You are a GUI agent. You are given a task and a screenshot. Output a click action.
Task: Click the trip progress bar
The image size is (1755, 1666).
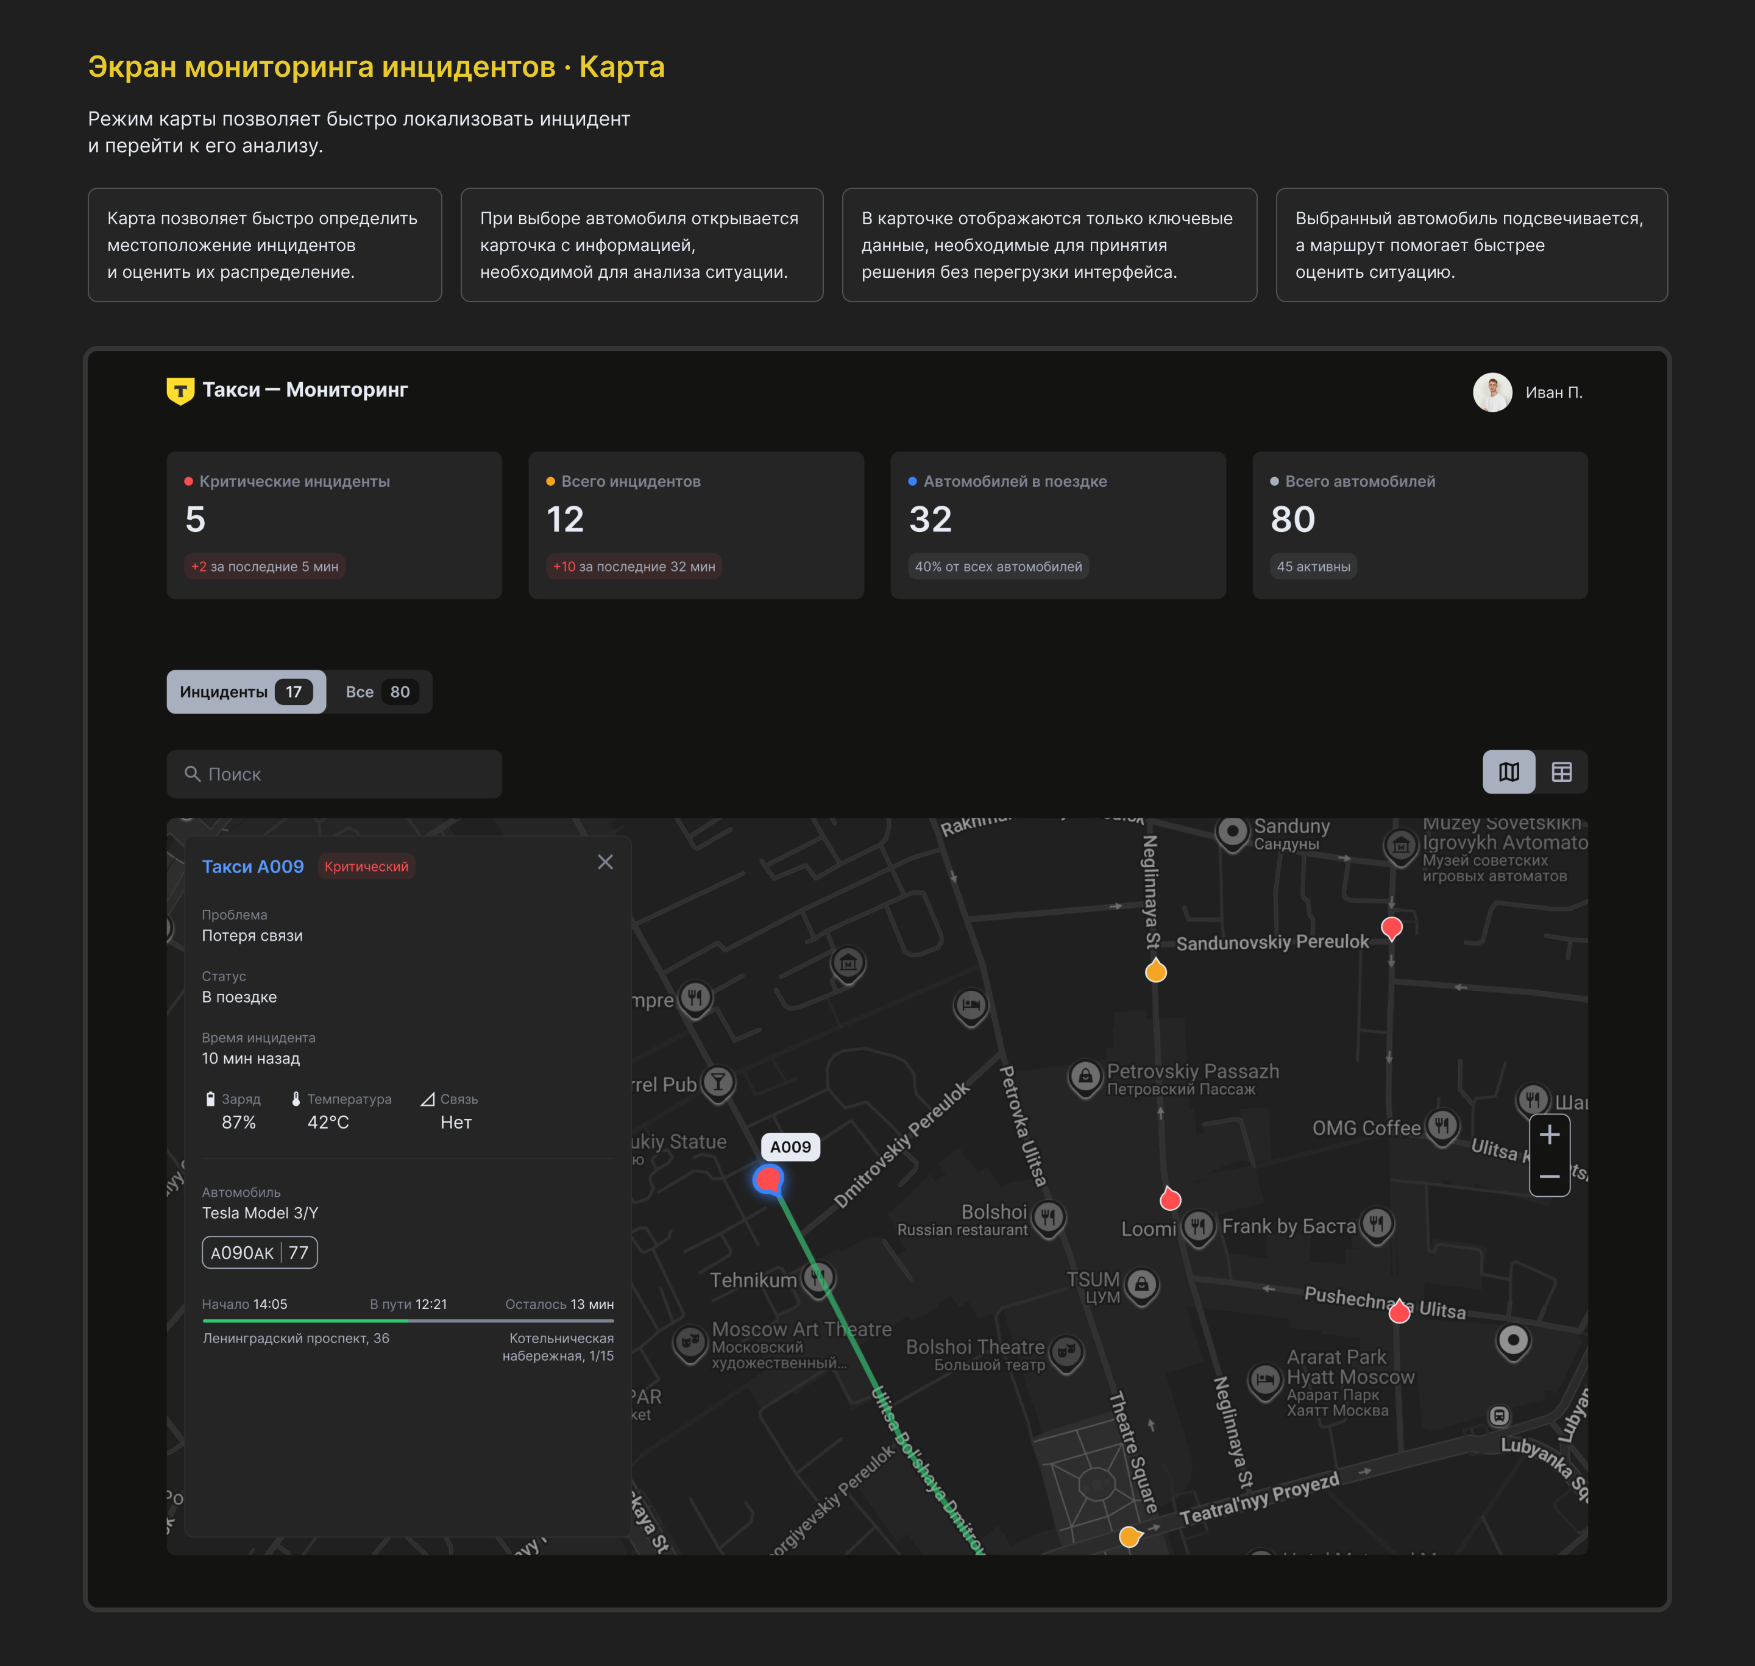click(408, 1322)
